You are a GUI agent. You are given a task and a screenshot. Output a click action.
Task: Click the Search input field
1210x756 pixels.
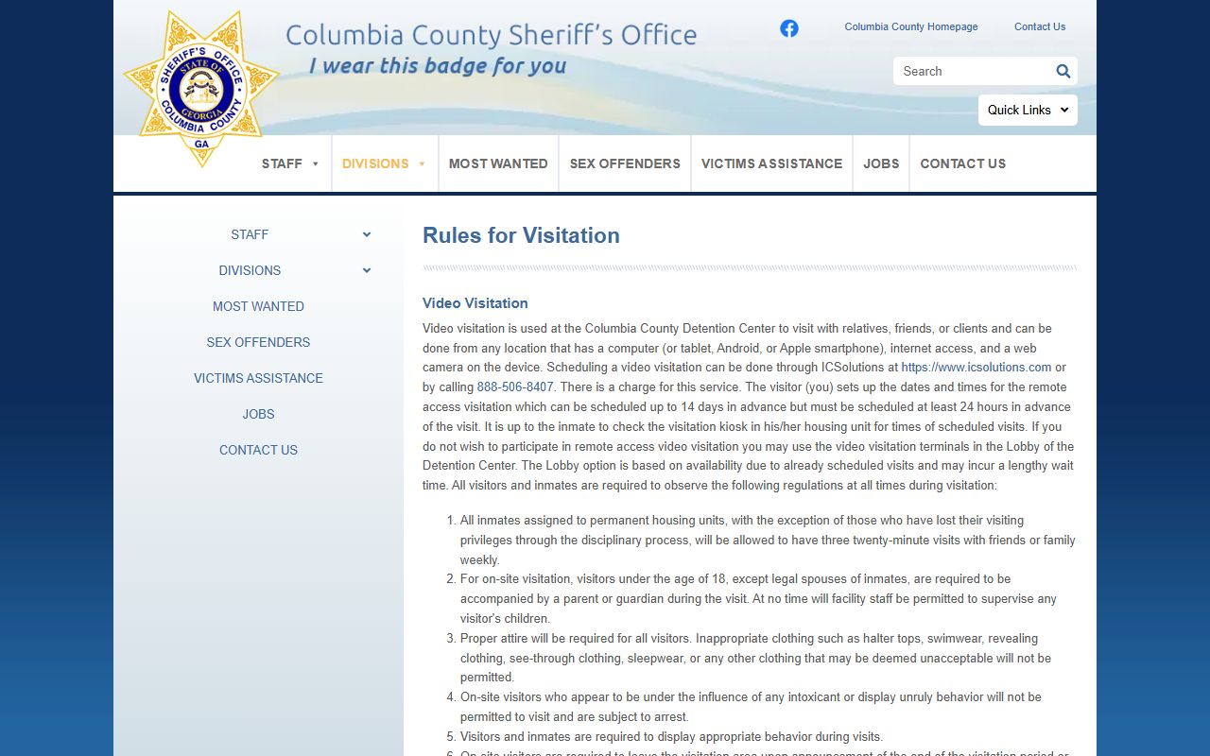974,71
